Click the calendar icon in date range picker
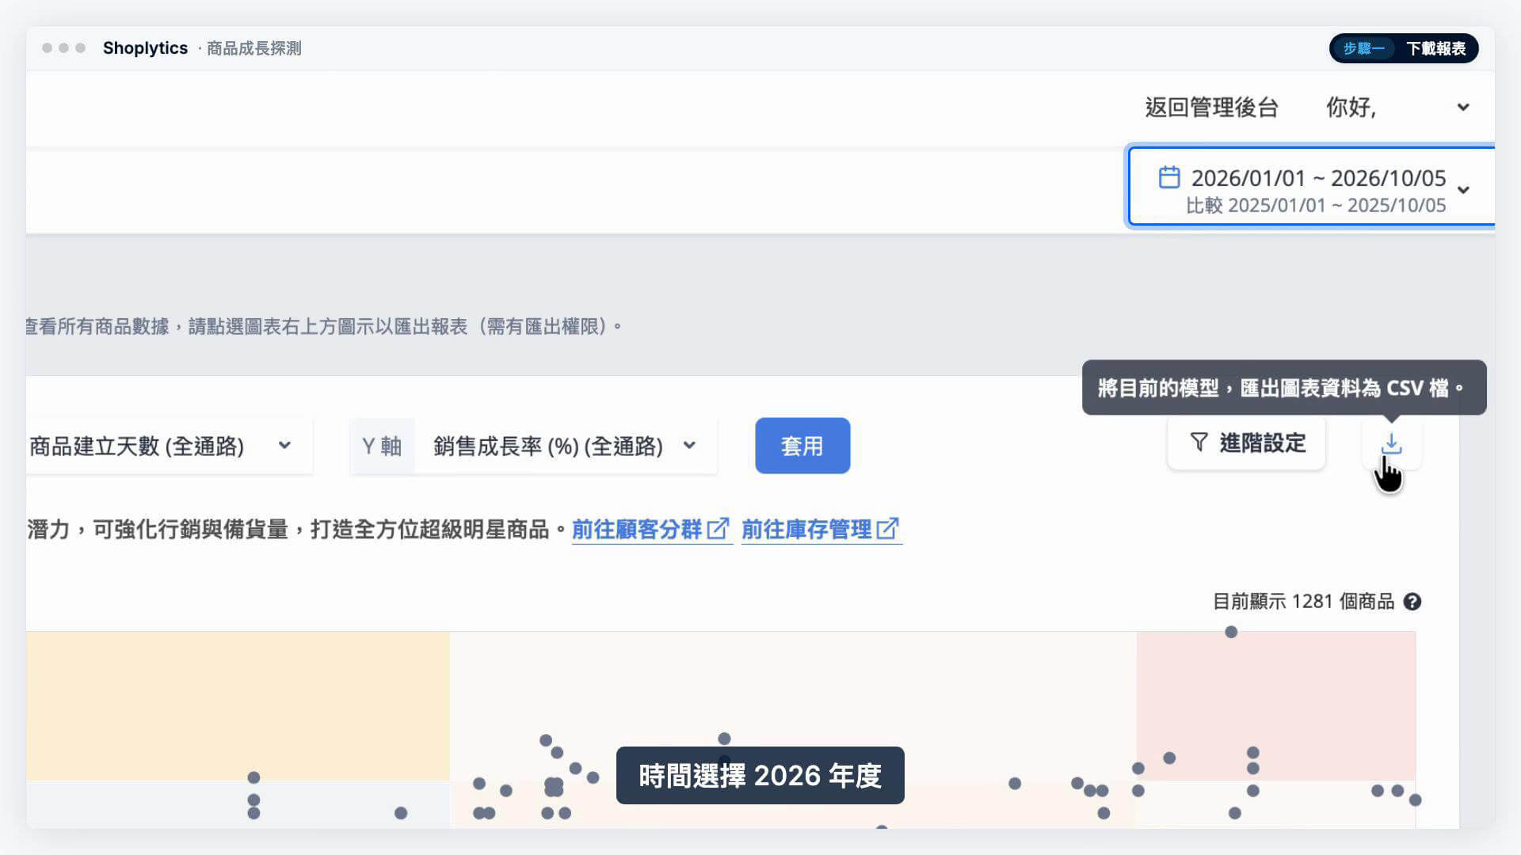 pyautogui.click(x=1169, y=177)
